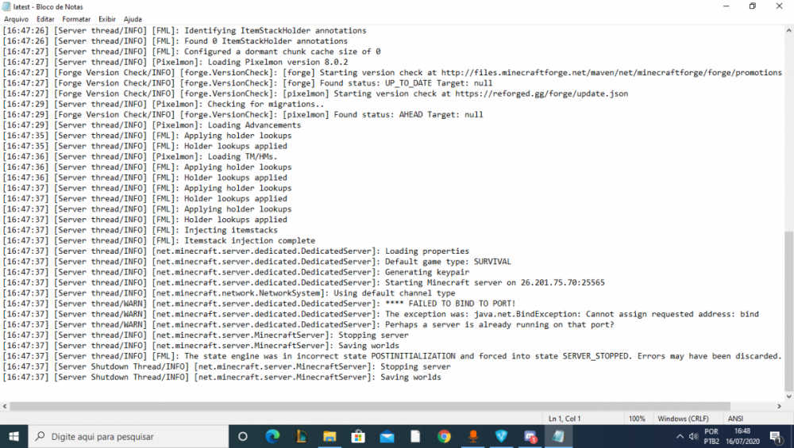Click the horizontal scrollbar right arrow
Viewport: 794px width, 448px height.
[x=780, y=406]
